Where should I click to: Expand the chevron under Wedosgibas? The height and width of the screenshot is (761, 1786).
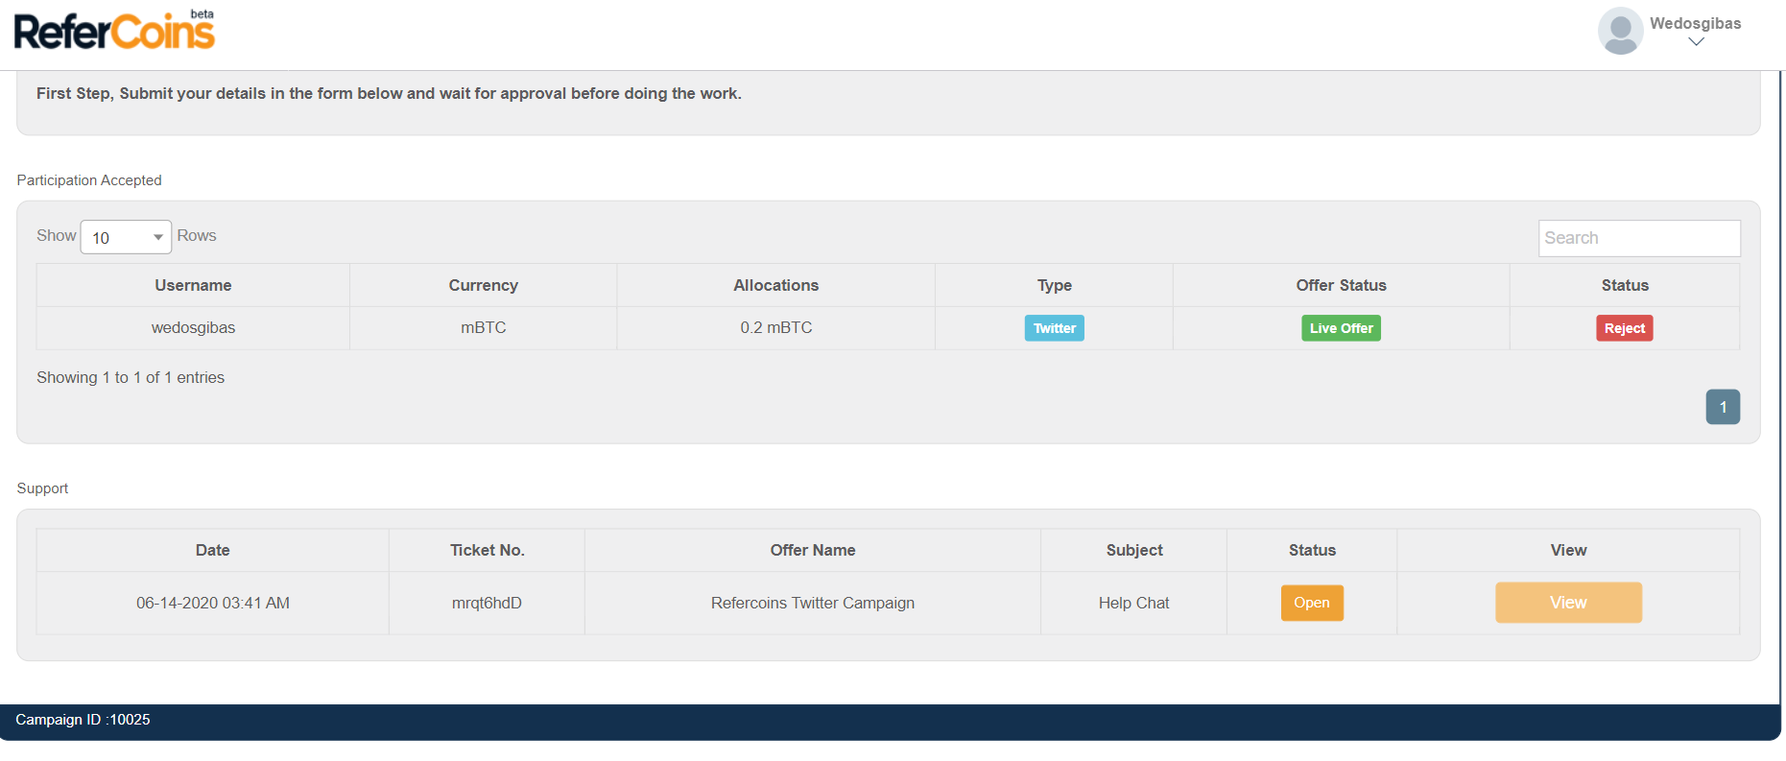[x=1696, y=42]
